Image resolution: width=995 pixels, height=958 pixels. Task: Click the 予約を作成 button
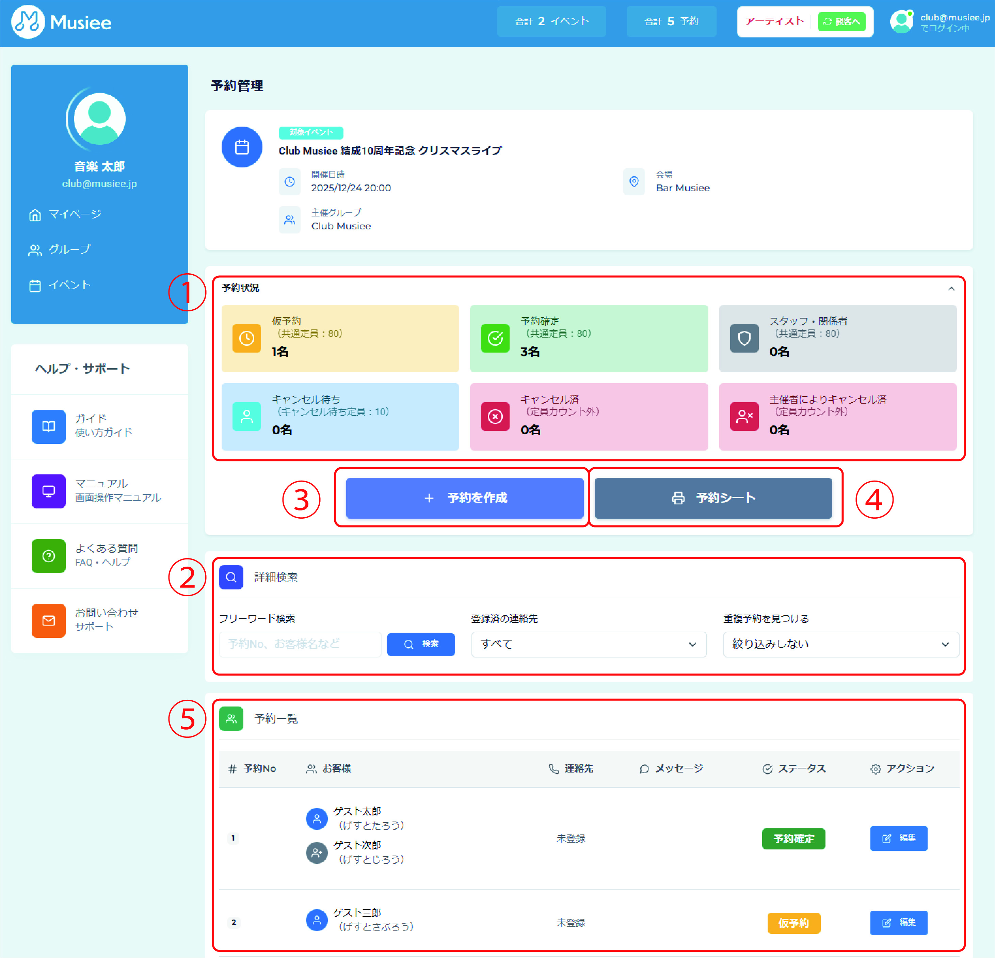465,498
